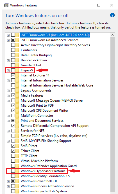Click the folder icon beside Containers
The width and height of the screenshot is (118, 194).
[17, 50]
